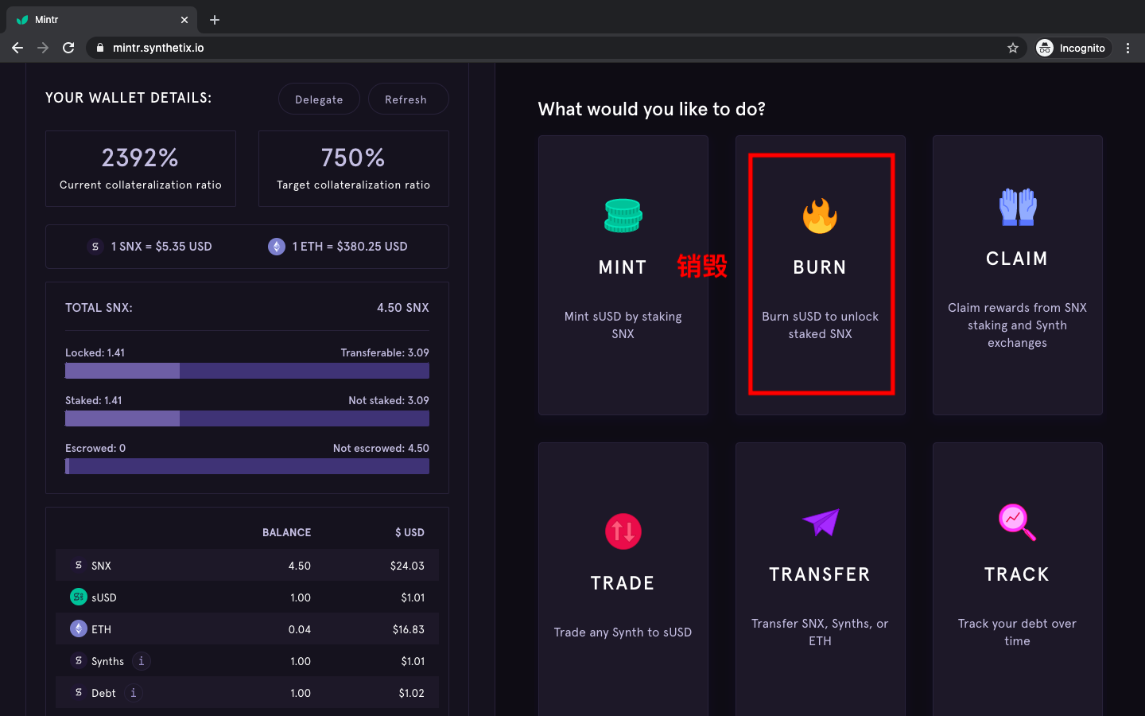The width and height of the screenshot is (1145, 716).
Task: Click the blue hands Claim icon
Action: (1017, 207)
